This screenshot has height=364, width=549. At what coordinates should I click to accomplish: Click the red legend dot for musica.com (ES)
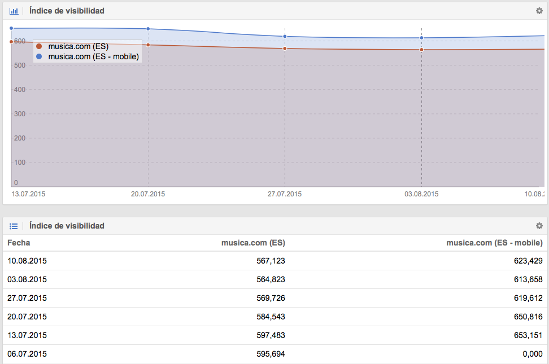[39, 47]
